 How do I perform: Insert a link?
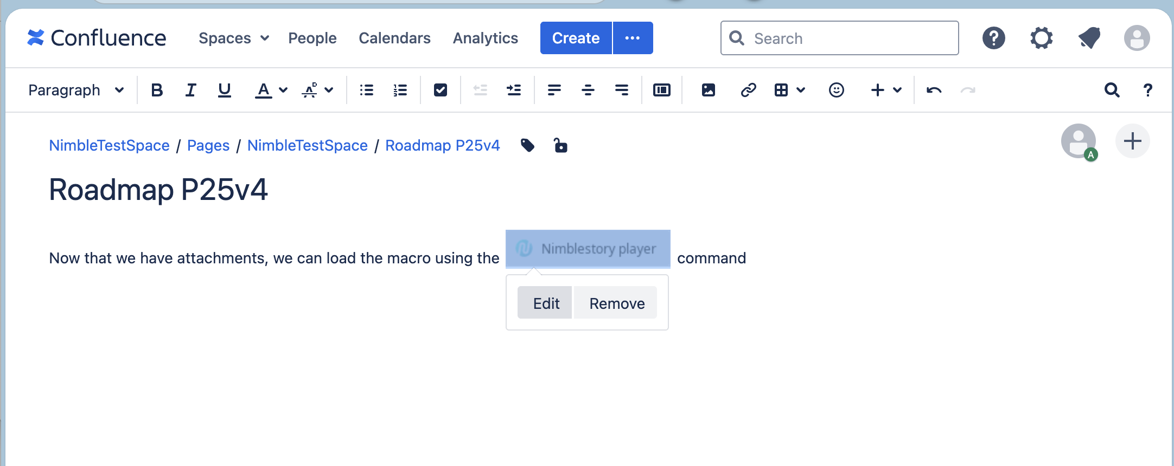[x=749, y=90]
